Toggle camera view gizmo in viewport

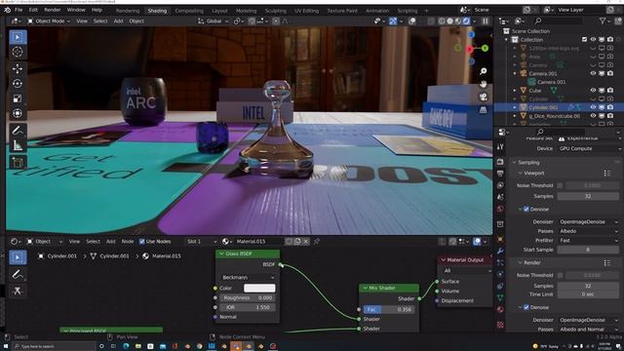coord(484,97)
